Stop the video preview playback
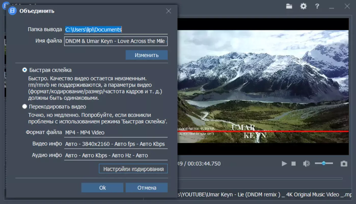Image resolution: width=356 pixels, height=204 pixels. [x=294, y=164]
